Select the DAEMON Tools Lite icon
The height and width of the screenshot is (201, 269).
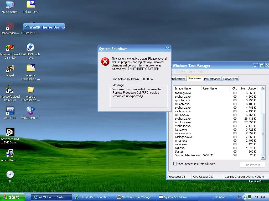click(30, 47)
